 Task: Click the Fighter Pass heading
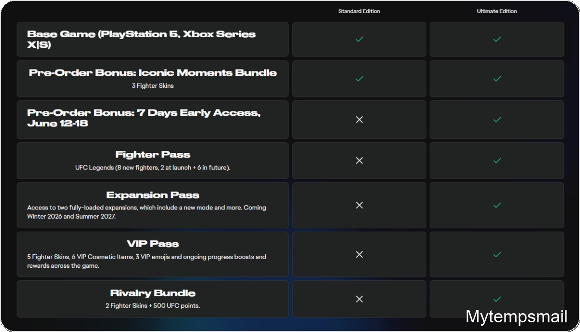pyautogui.click(x=153, y=155)
